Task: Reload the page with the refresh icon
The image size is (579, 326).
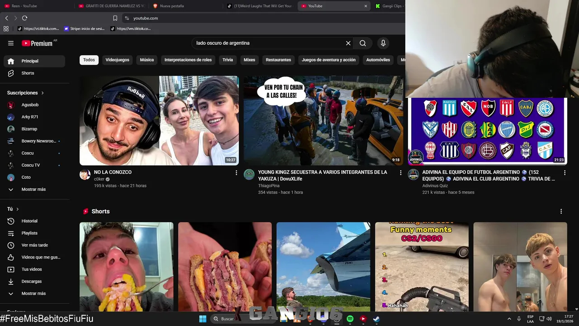Action: [x=24, y=18]
